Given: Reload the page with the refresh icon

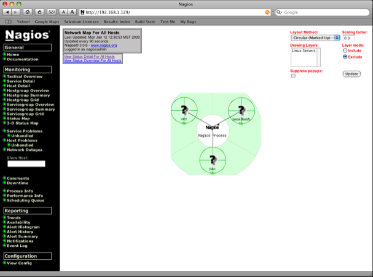Looking at the screenshot, I should (x=39, y=12).
